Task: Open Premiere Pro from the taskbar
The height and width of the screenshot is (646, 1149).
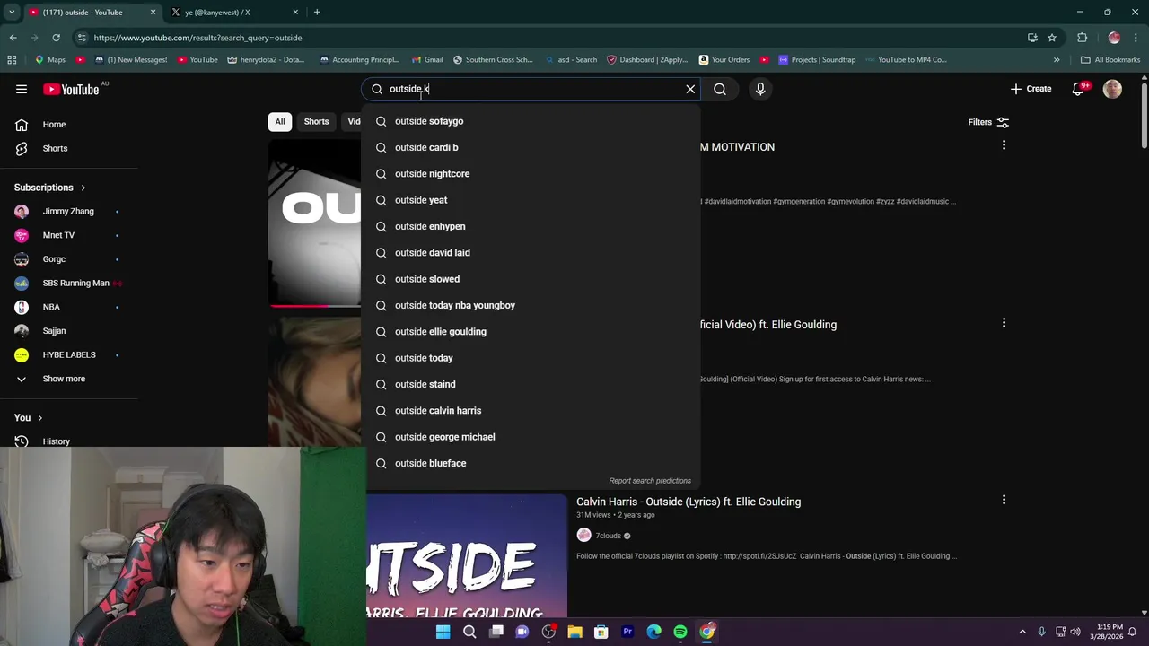Action: point(627,632)
